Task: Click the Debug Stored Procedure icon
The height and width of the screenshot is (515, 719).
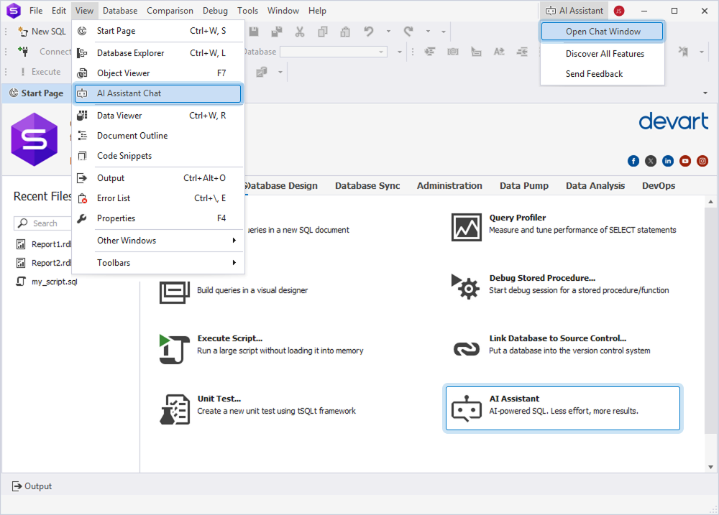Action: (x=466, y=287)
